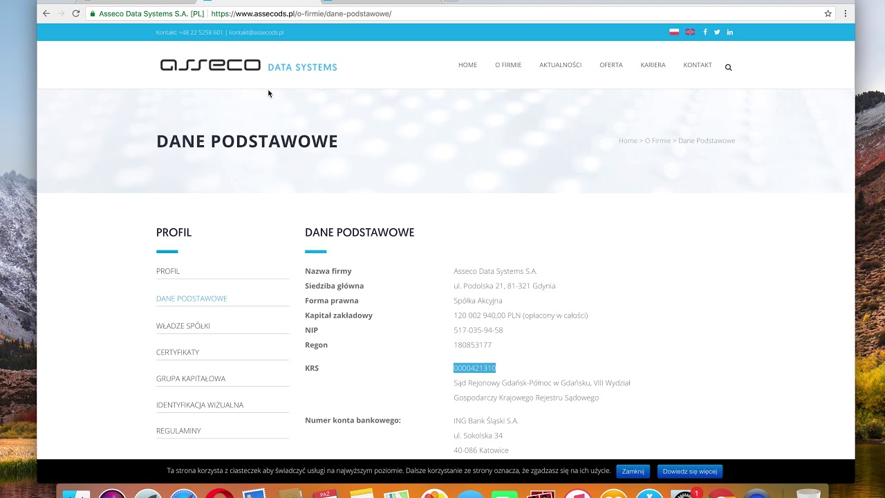This screenshot has width=885, height=498.
Task: Click the O Firmie breadcrumb link
Action: (658, 140)
